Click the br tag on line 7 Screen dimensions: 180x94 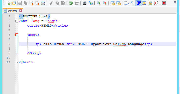pyautogui.click(x=70, y=44)
